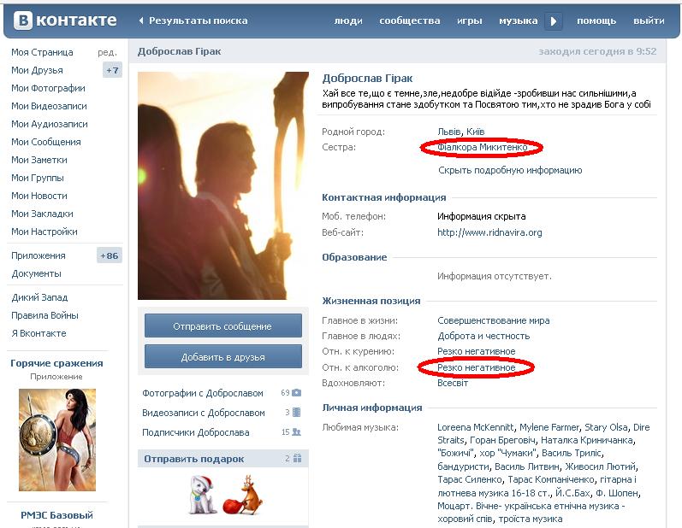The height and width of the screenshot is (528, 682).
Task: Open Приложения in sidebar
Action: click(39, 255)
